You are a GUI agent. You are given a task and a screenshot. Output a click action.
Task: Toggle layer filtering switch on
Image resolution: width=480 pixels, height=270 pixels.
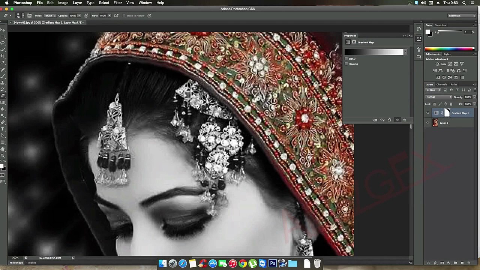point(475,90)
